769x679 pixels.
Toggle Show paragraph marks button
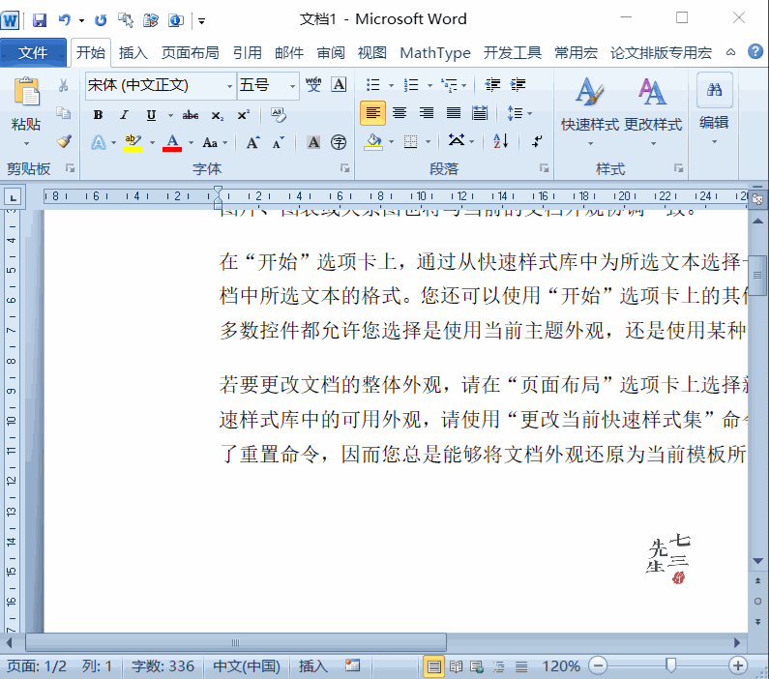tap(537, 141)
